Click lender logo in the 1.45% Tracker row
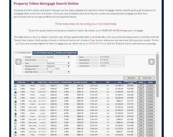 click(x=16, y=89)
